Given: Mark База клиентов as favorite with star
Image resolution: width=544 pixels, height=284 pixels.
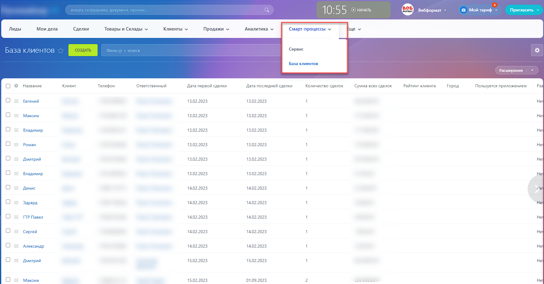Looking at the screenshot, I should [x=61, y=50].
